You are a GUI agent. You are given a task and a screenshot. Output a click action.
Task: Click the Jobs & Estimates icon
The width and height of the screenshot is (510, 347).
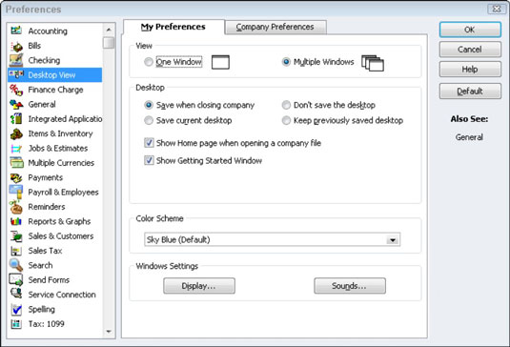tap(16, 149)
